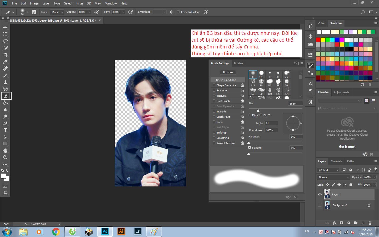
Task: Select the Eyedropper tool
Action: (x=5, y=62)
